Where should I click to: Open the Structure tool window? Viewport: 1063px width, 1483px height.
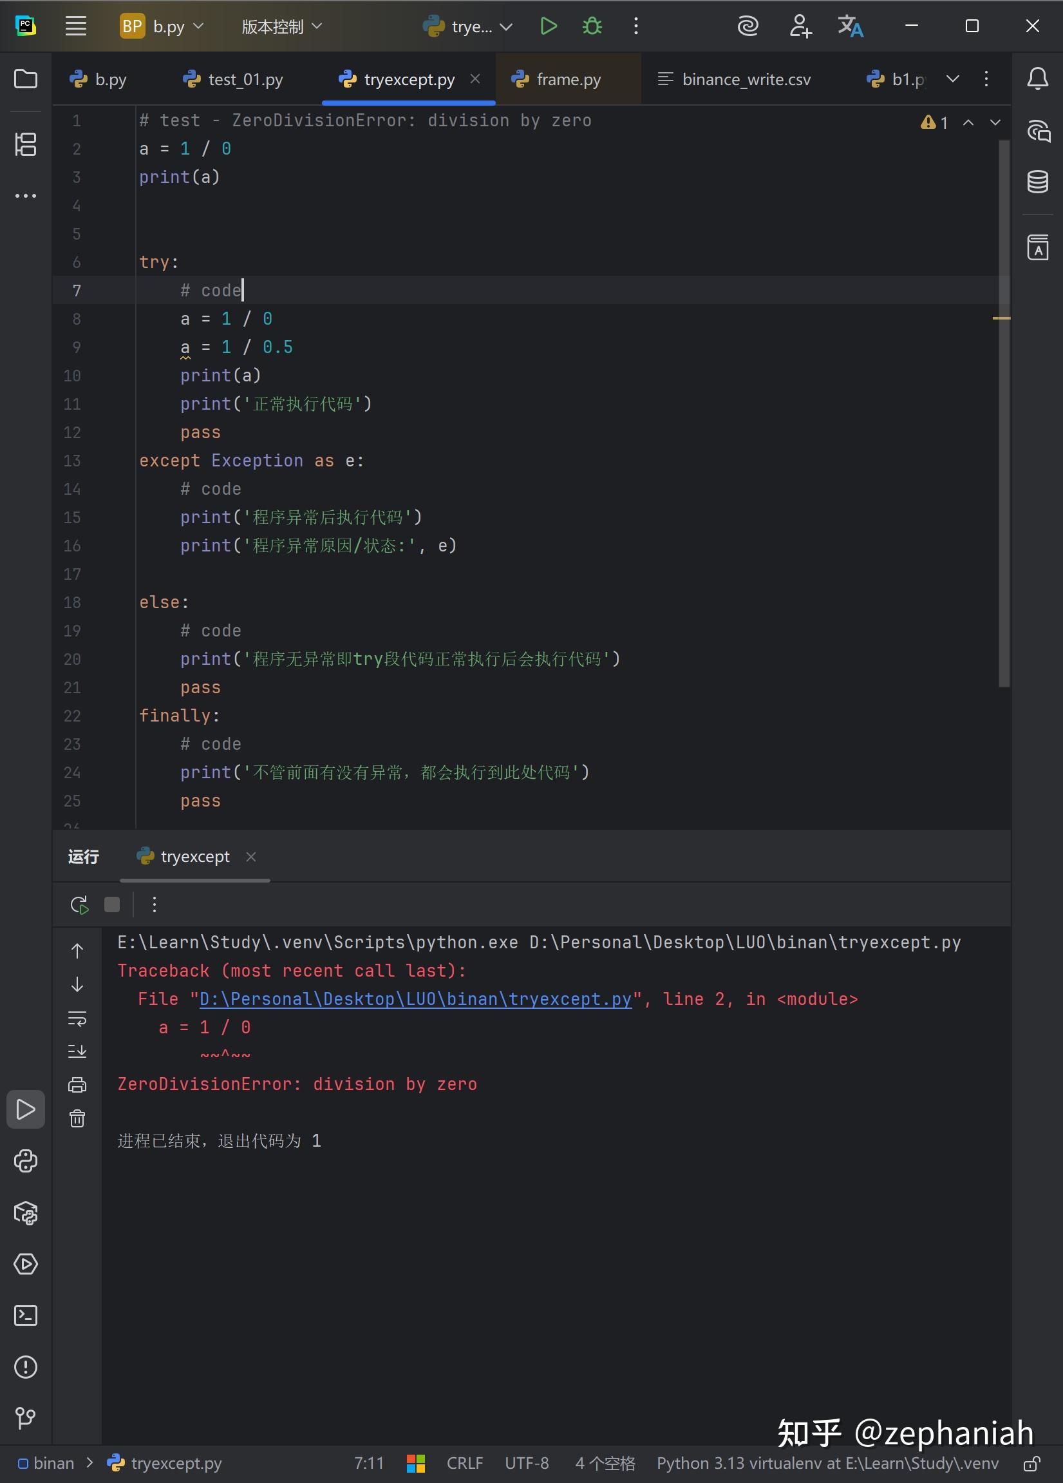click(26, 144)
